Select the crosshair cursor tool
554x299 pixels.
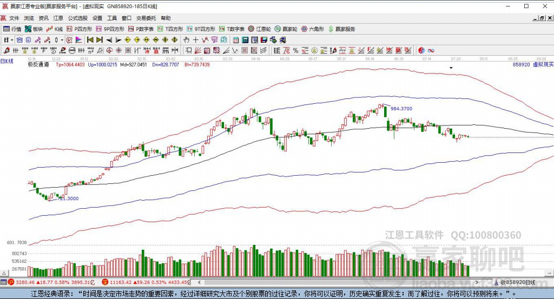coord(195,39)
